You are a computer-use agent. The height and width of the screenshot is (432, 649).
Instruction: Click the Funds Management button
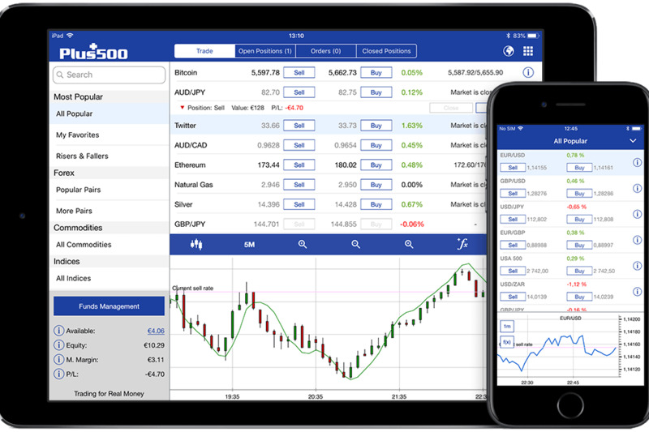point(109,306)
